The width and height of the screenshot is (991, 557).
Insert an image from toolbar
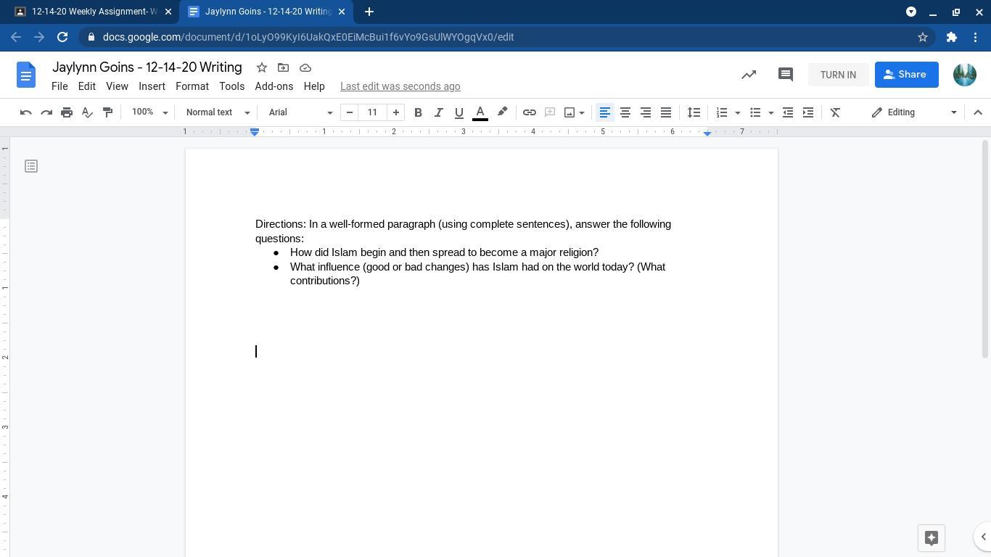pyautogui.click(x=569, y=112)
